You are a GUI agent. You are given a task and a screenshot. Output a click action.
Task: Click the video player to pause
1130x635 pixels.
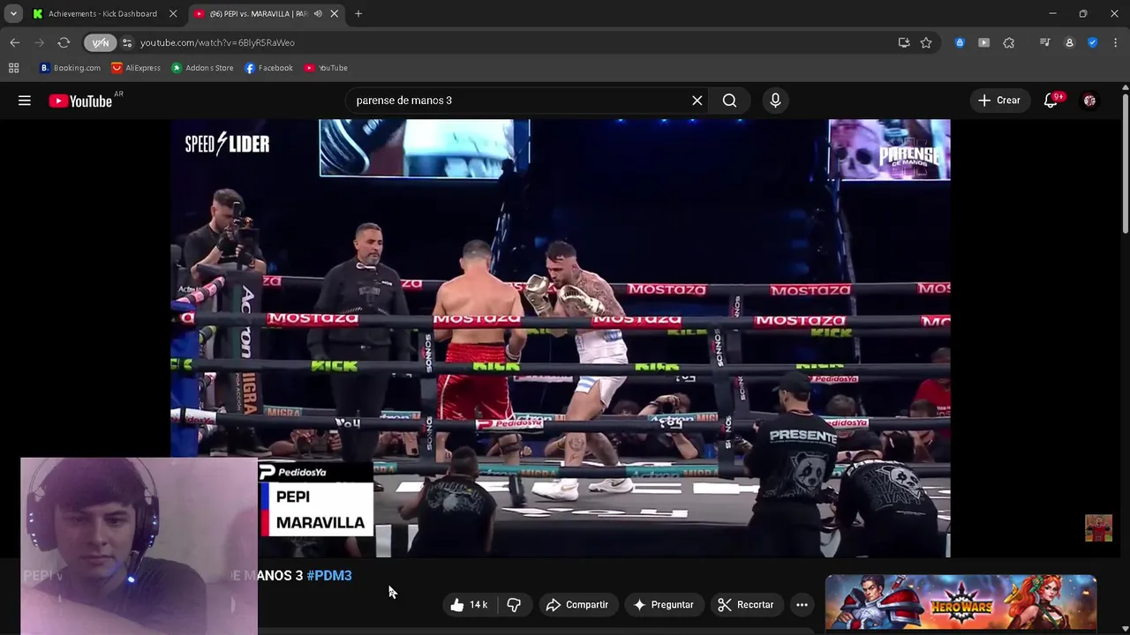click(561, 338)
